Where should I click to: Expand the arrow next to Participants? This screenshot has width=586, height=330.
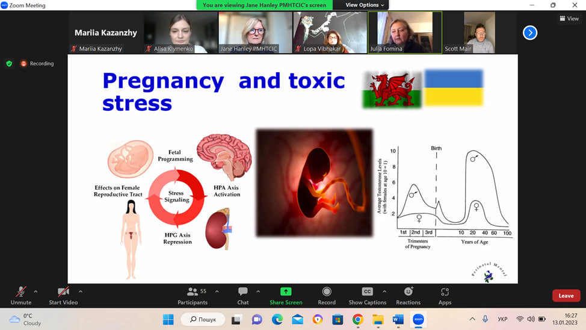tap(217, 291)
